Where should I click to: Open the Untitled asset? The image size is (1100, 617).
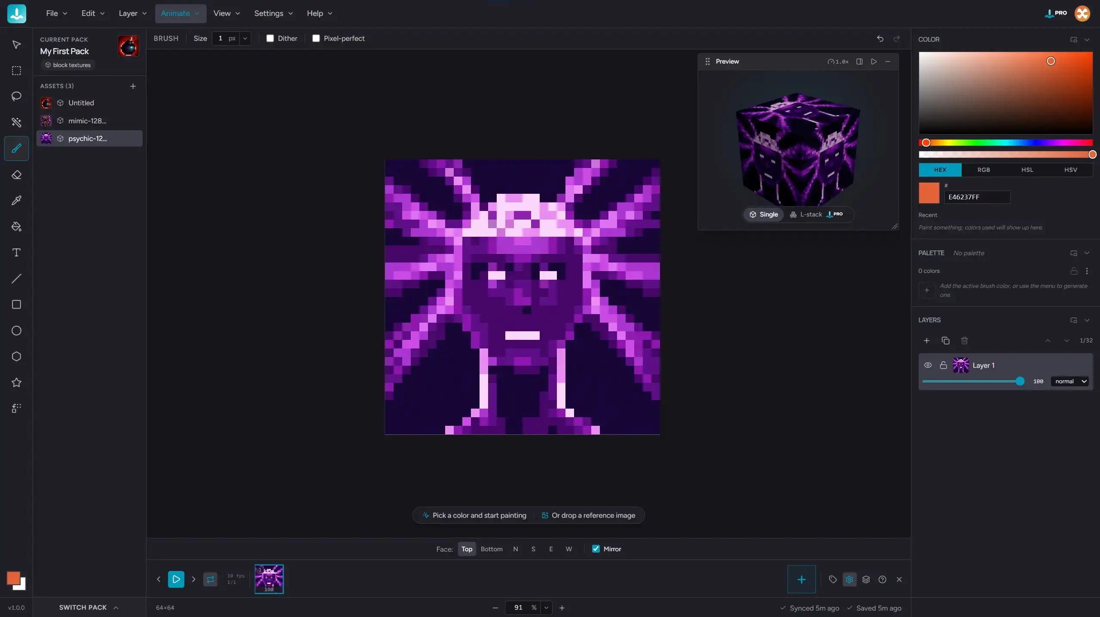pos(89,103)
